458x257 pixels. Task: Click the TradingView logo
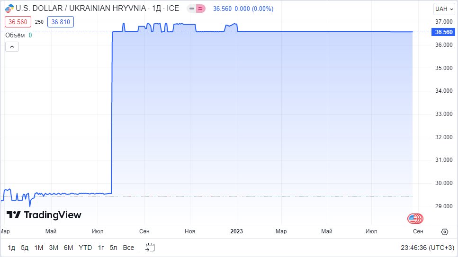[44, 215]
